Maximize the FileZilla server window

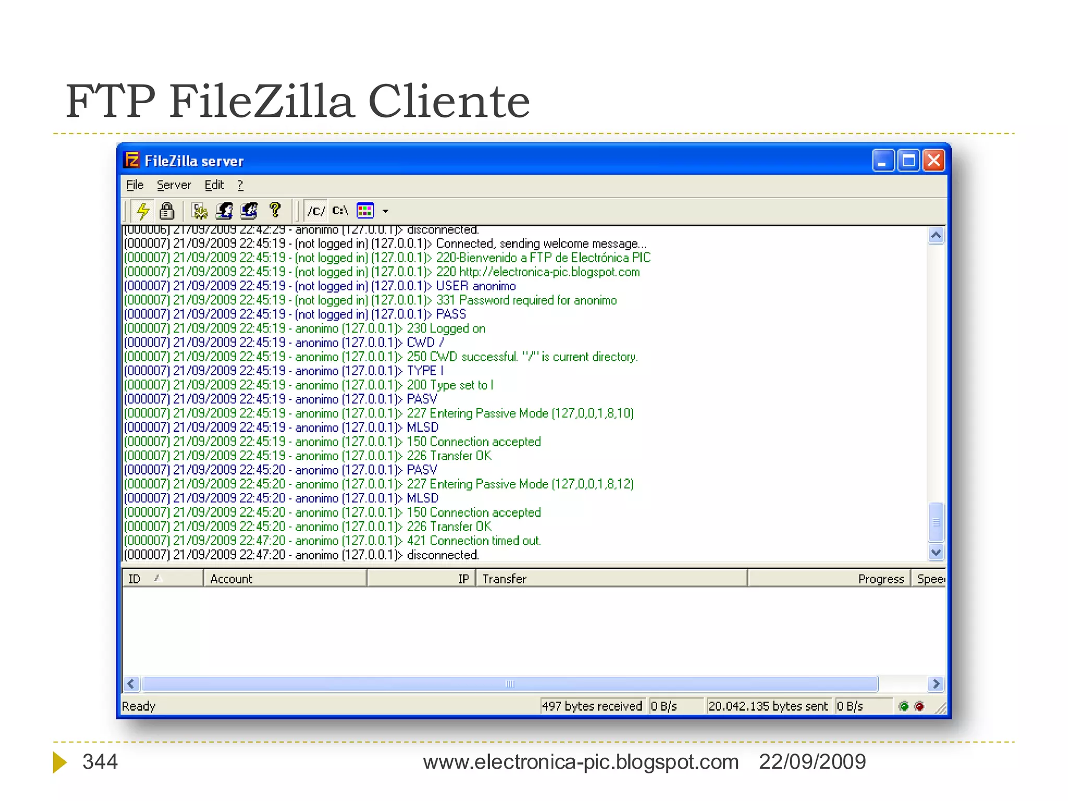point(908,161)
